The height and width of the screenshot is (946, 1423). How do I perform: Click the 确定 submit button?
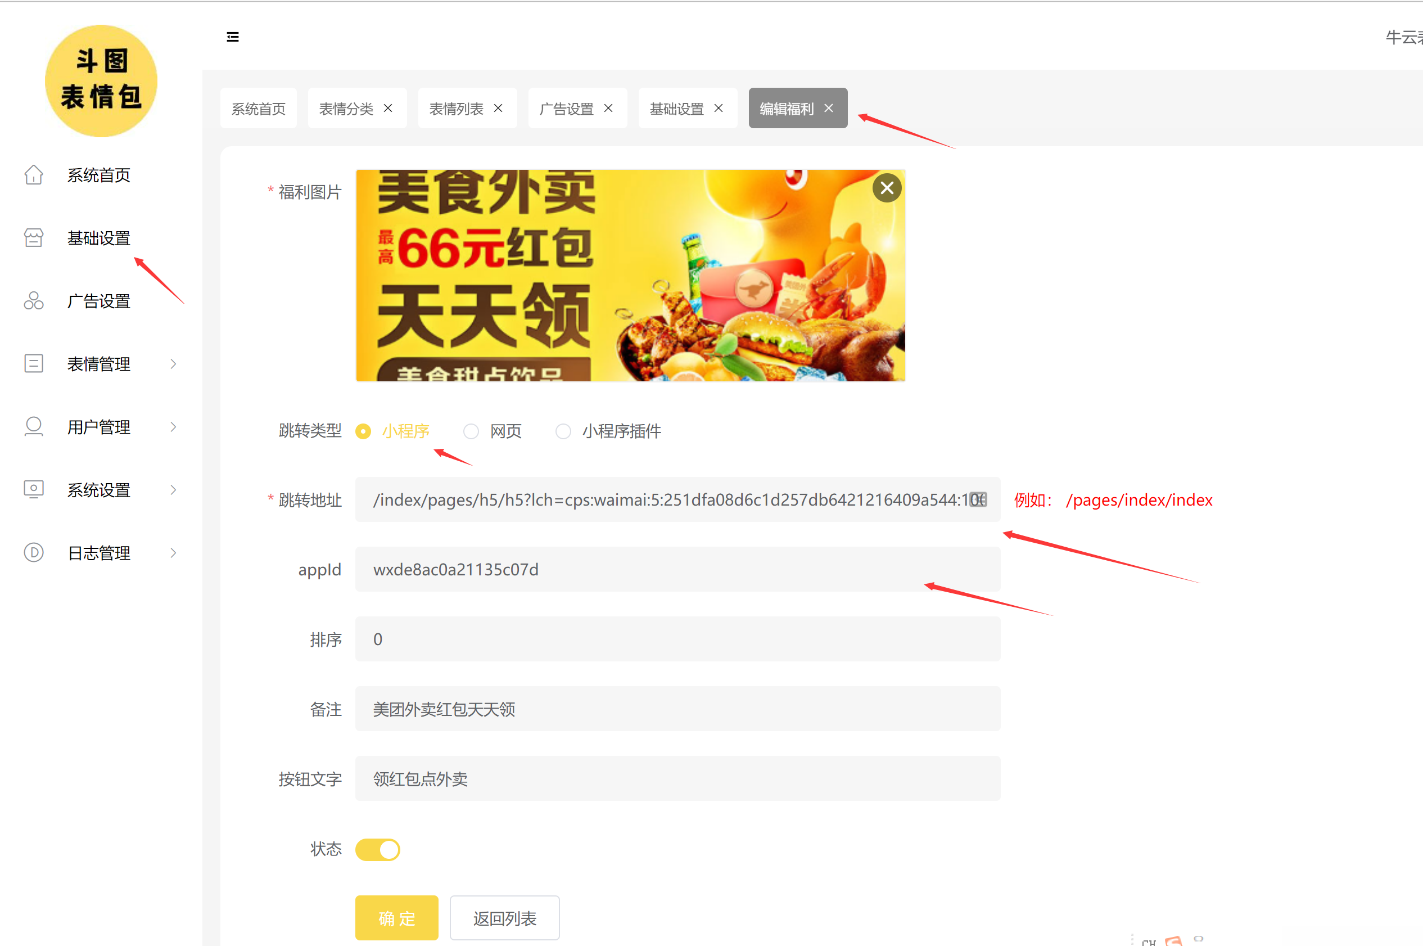pos(397,918)
